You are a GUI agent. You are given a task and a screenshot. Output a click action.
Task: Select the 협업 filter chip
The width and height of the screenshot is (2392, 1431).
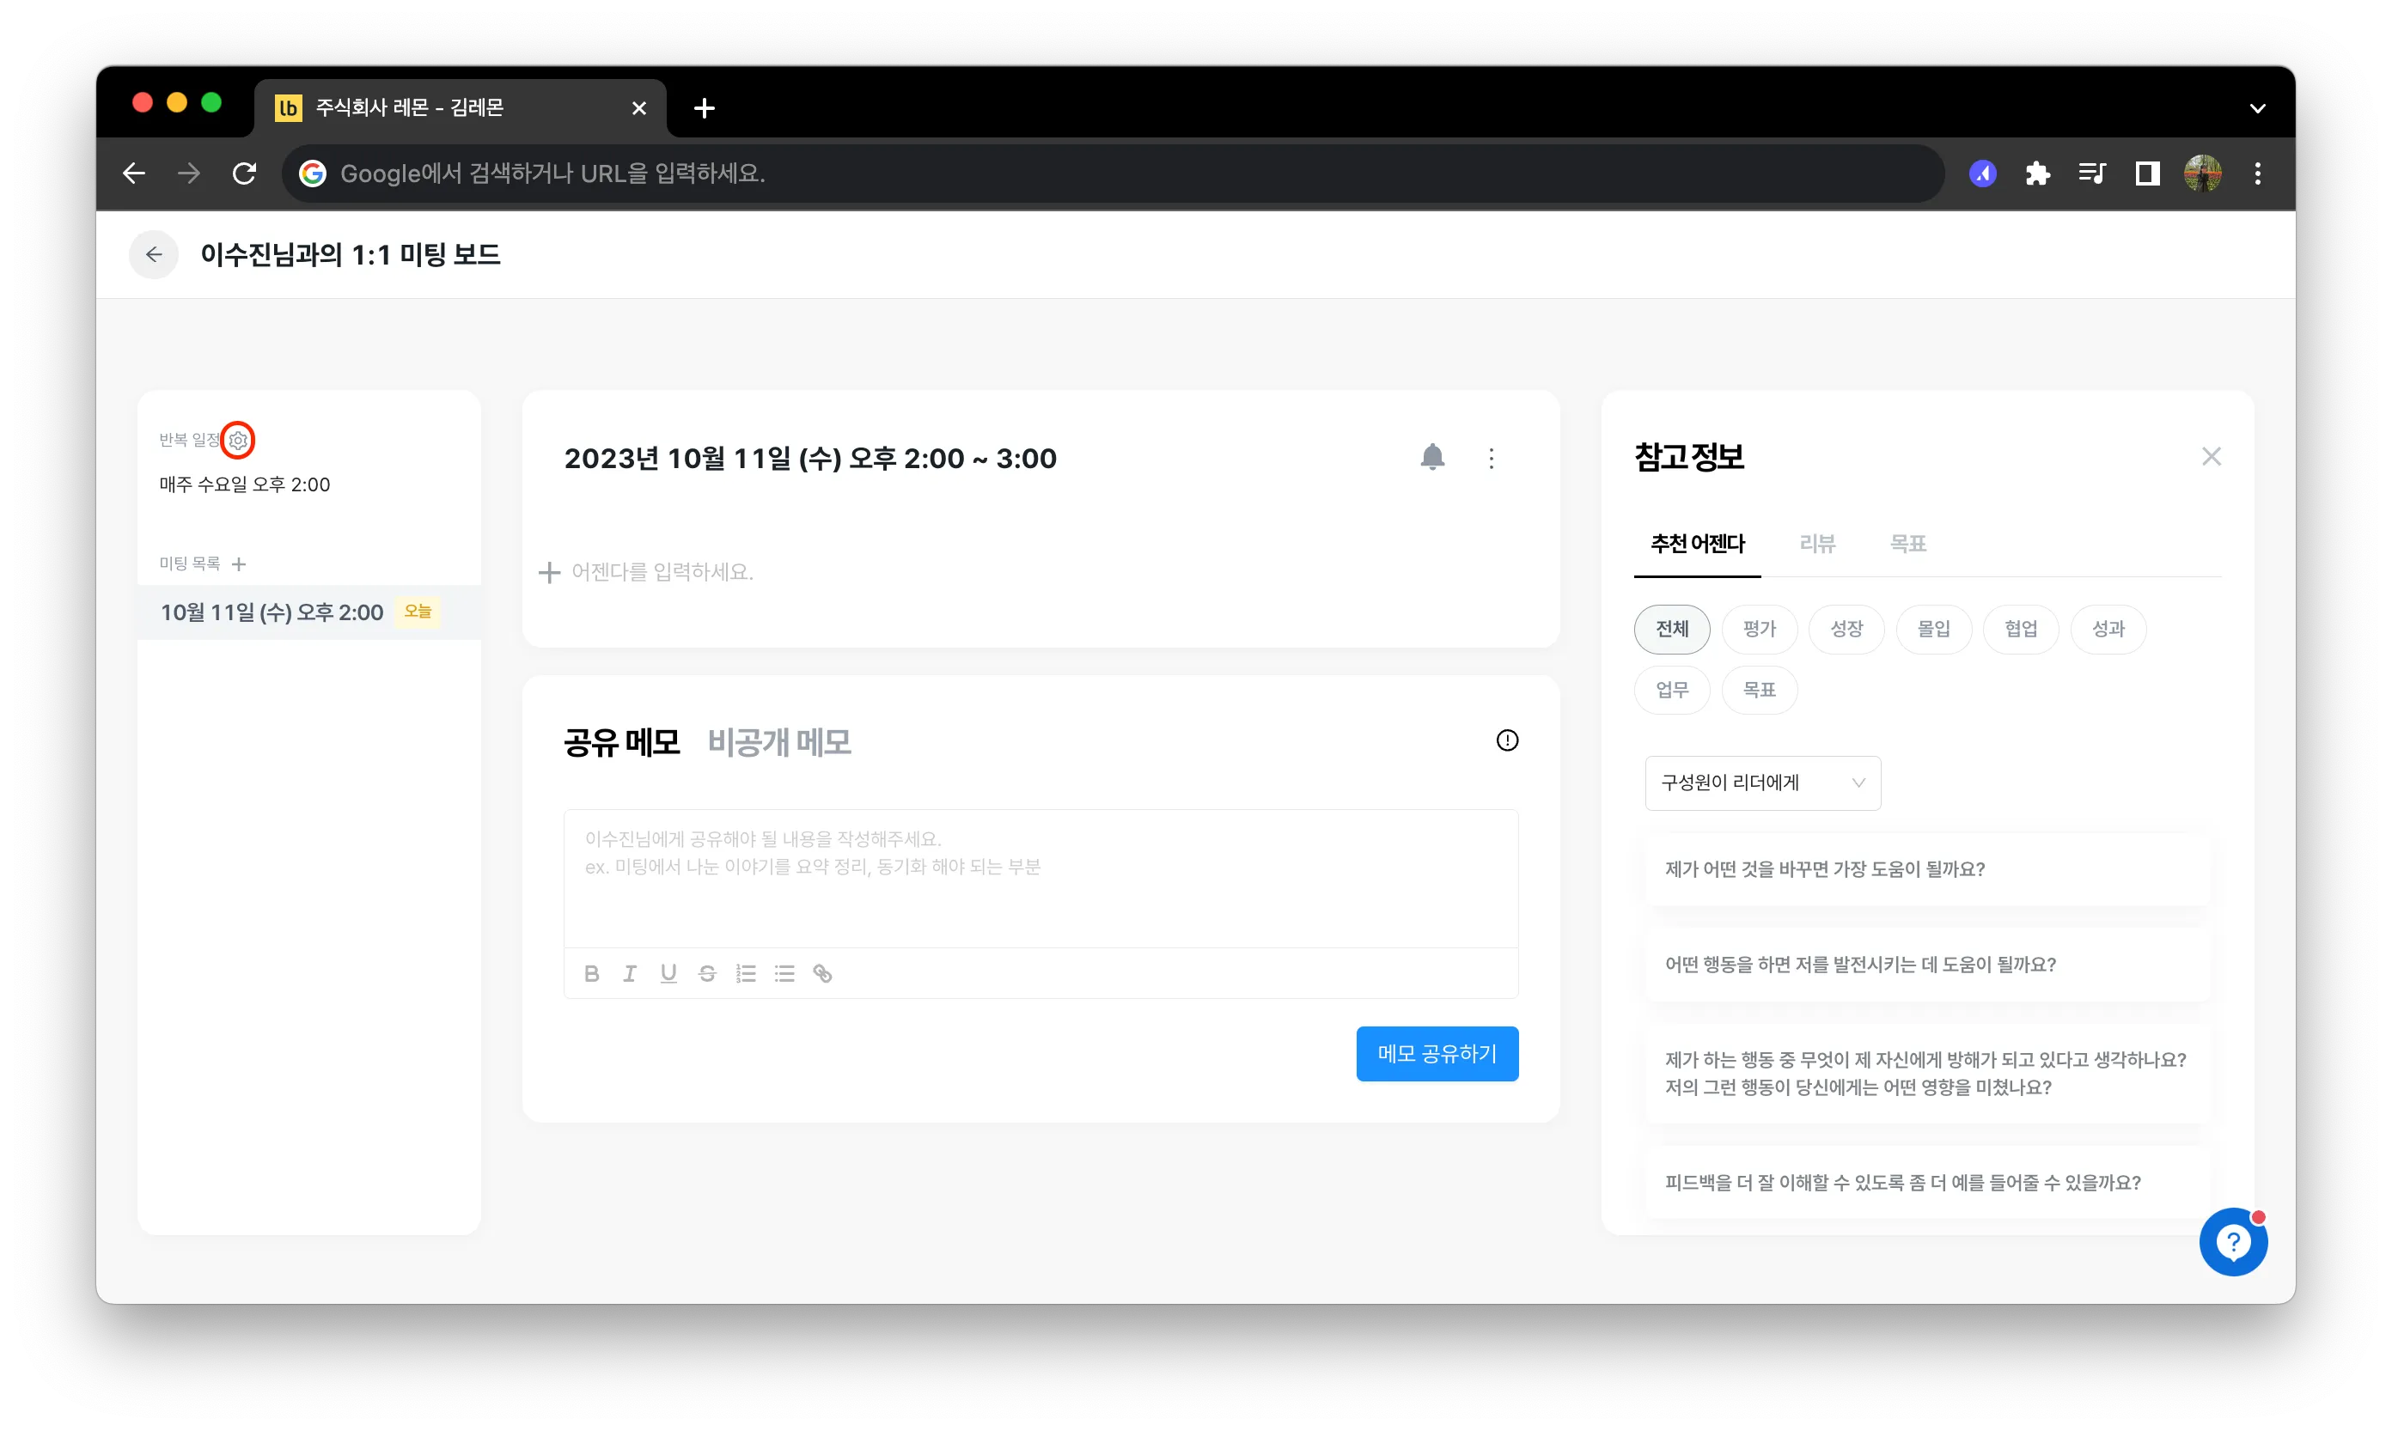click(x=2021, y=630)
